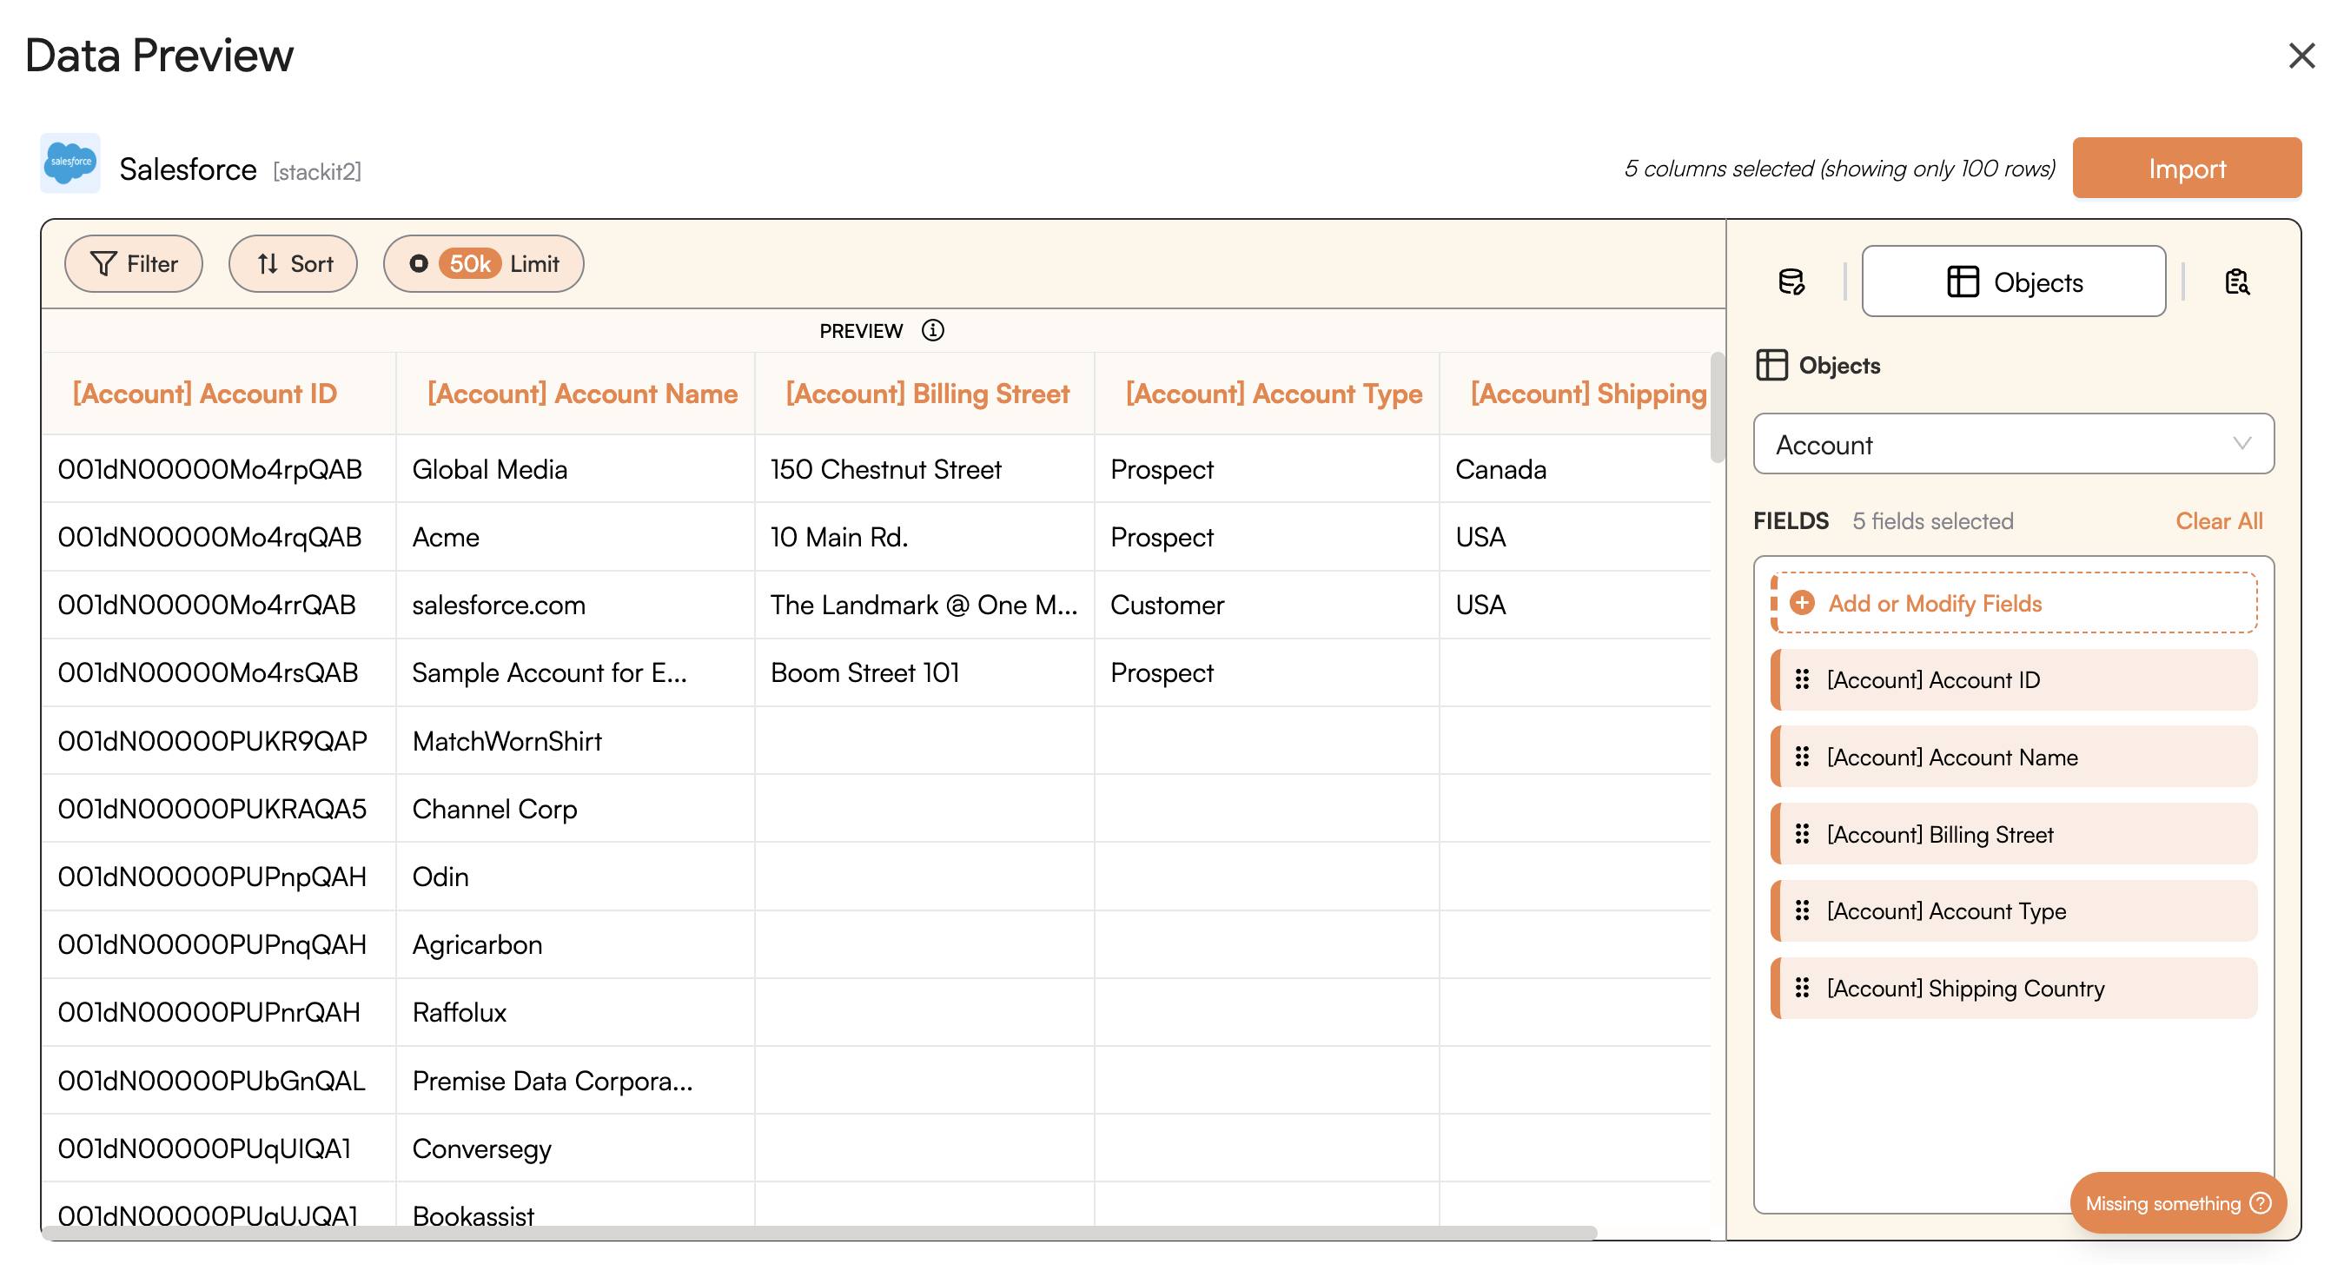Open the Filter options
The image size is (2344, 1284).
[134, 264]
